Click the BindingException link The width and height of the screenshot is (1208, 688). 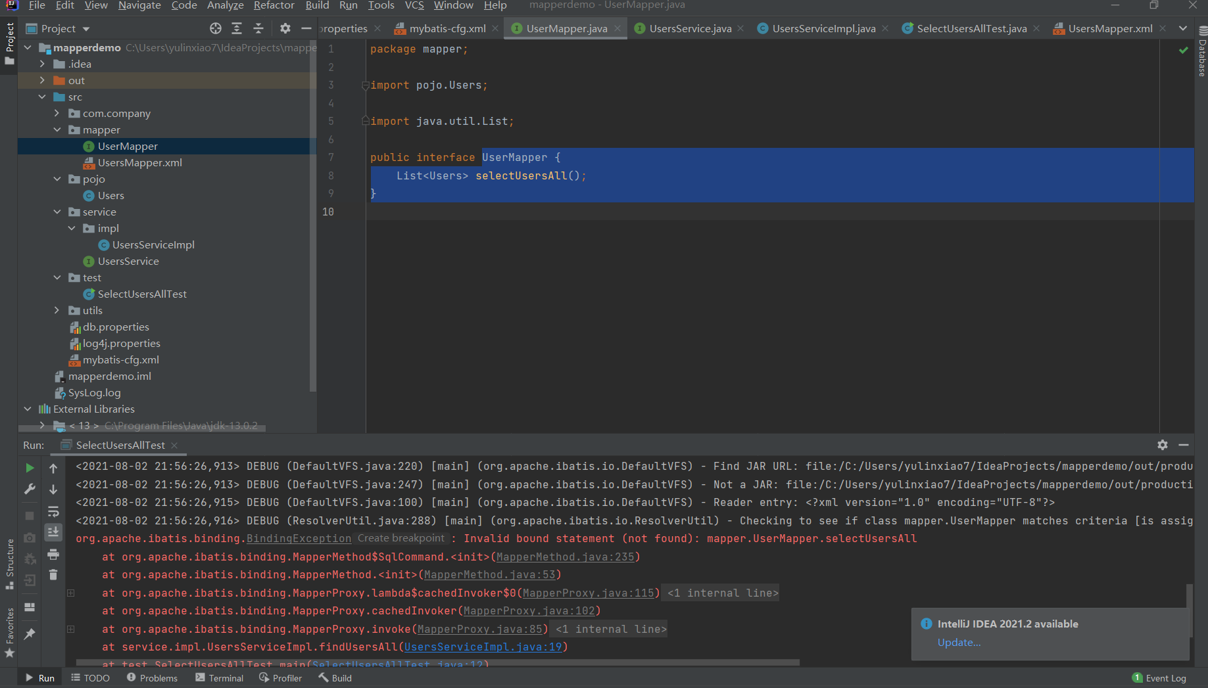pos(299,538)
